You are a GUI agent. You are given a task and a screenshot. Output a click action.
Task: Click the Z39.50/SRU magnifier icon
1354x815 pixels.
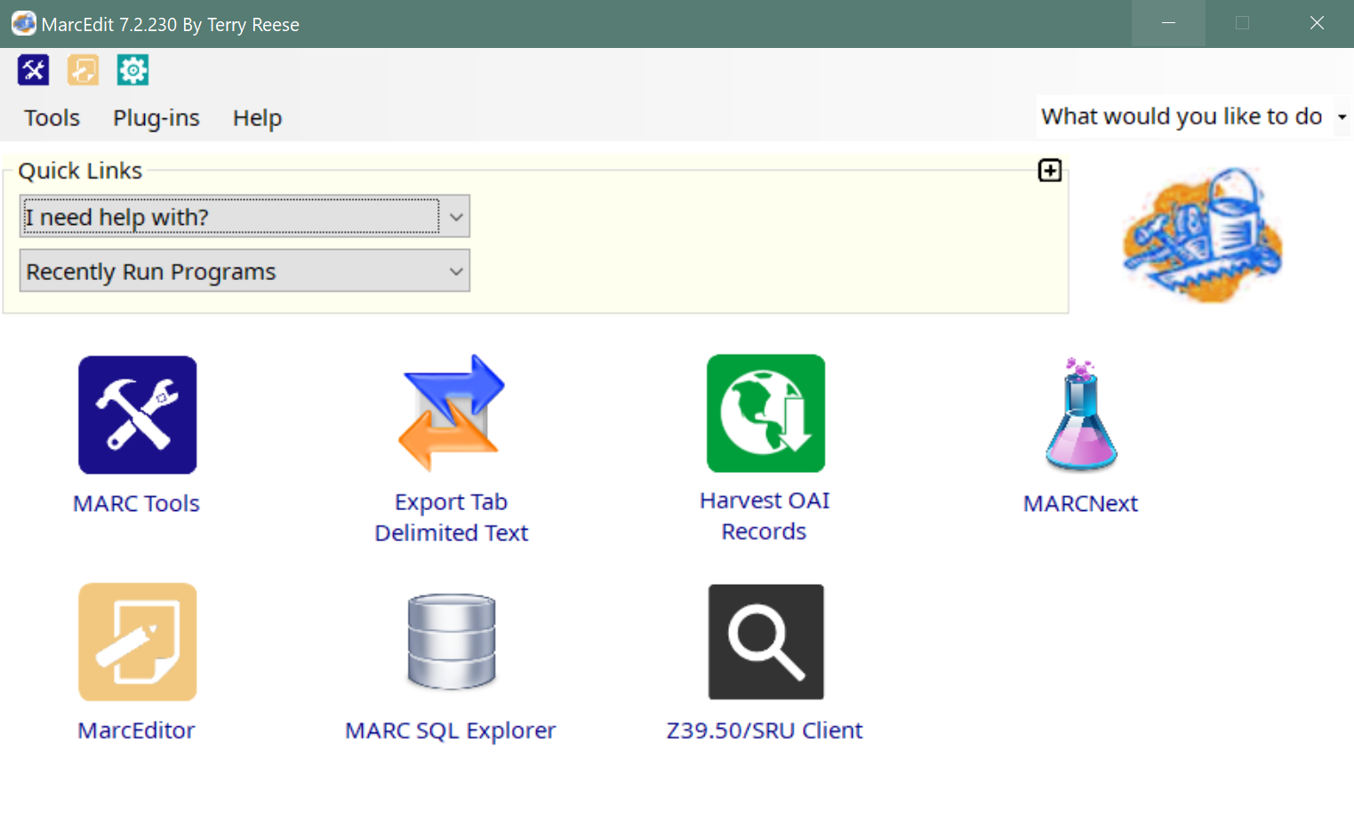click(x=765, y=642)
